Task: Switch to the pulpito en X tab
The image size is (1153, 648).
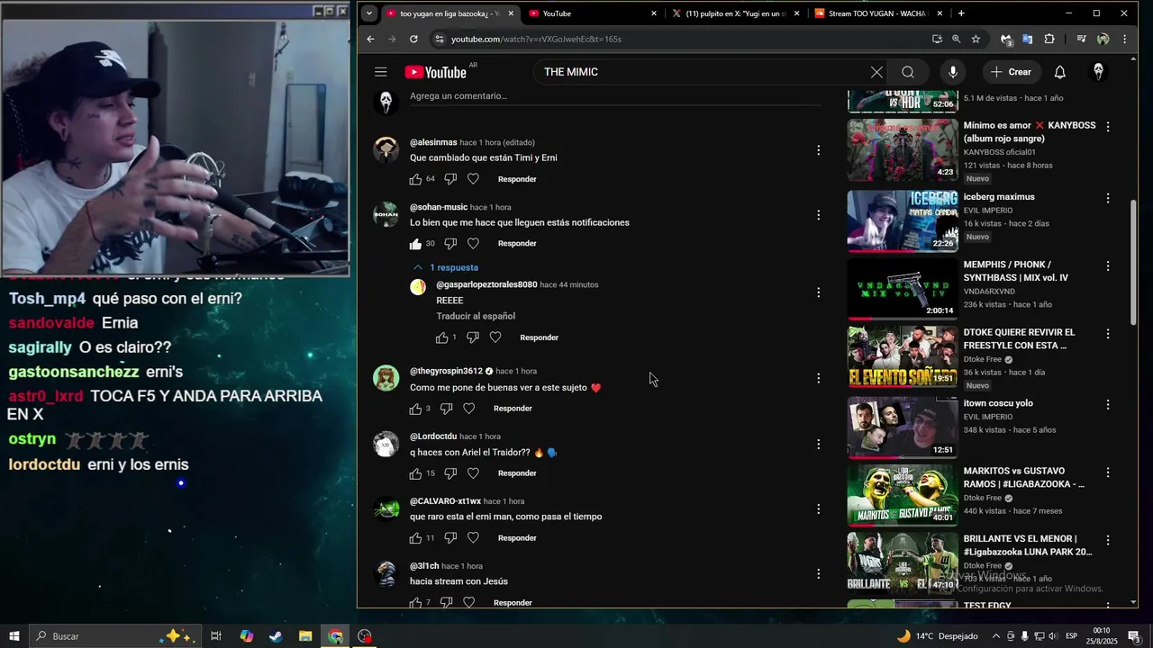Action: click(x=734, y=13)
